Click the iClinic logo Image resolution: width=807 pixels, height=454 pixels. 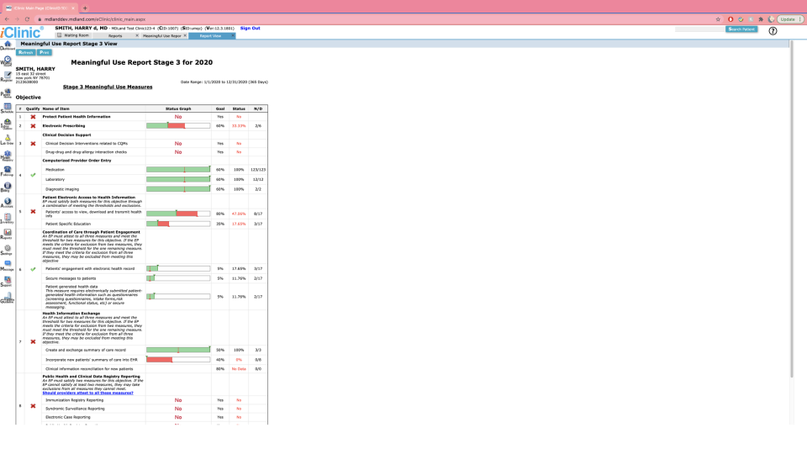click(x=22, y=33)
